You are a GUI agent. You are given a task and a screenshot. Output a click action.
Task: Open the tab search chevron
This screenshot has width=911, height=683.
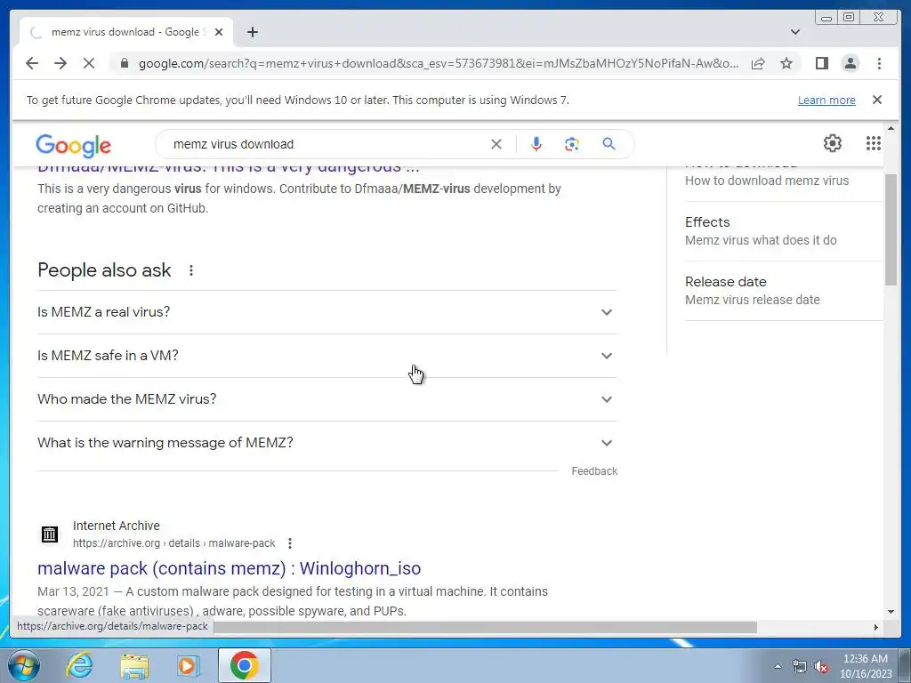click(x=794, y=32)
